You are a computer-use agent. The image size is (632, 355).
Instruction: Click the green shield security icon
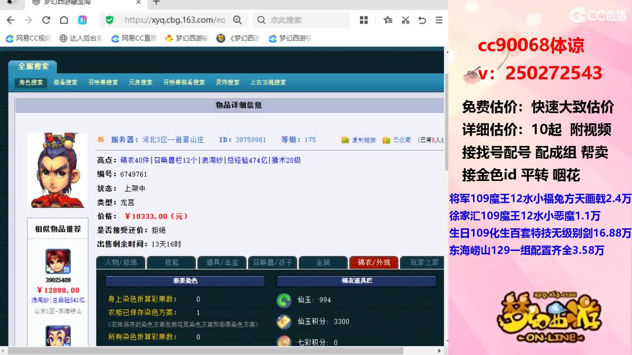[110, 20]
